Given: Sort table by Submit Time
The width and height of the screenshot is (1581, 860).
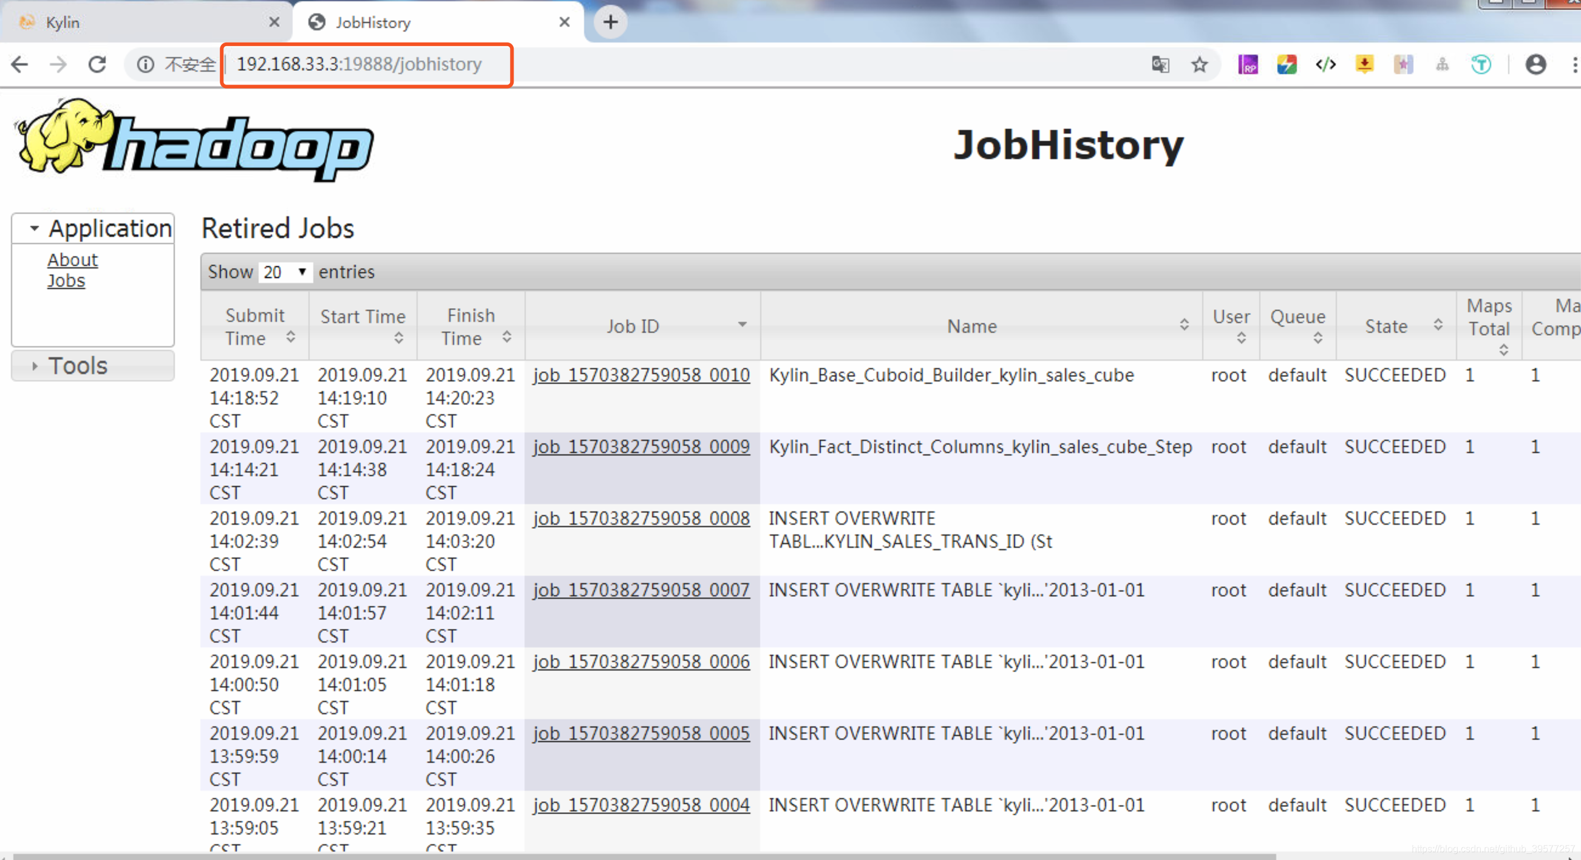Looking at the screenshot, I should pyautogui.click(x=255, y=326).
